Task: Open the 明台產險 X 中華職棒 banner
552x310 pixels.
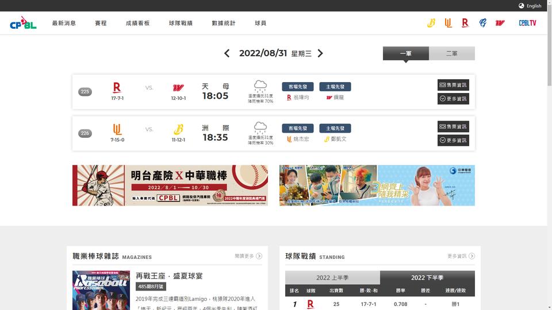Action: pyautogui.click(x=170, y=185)
